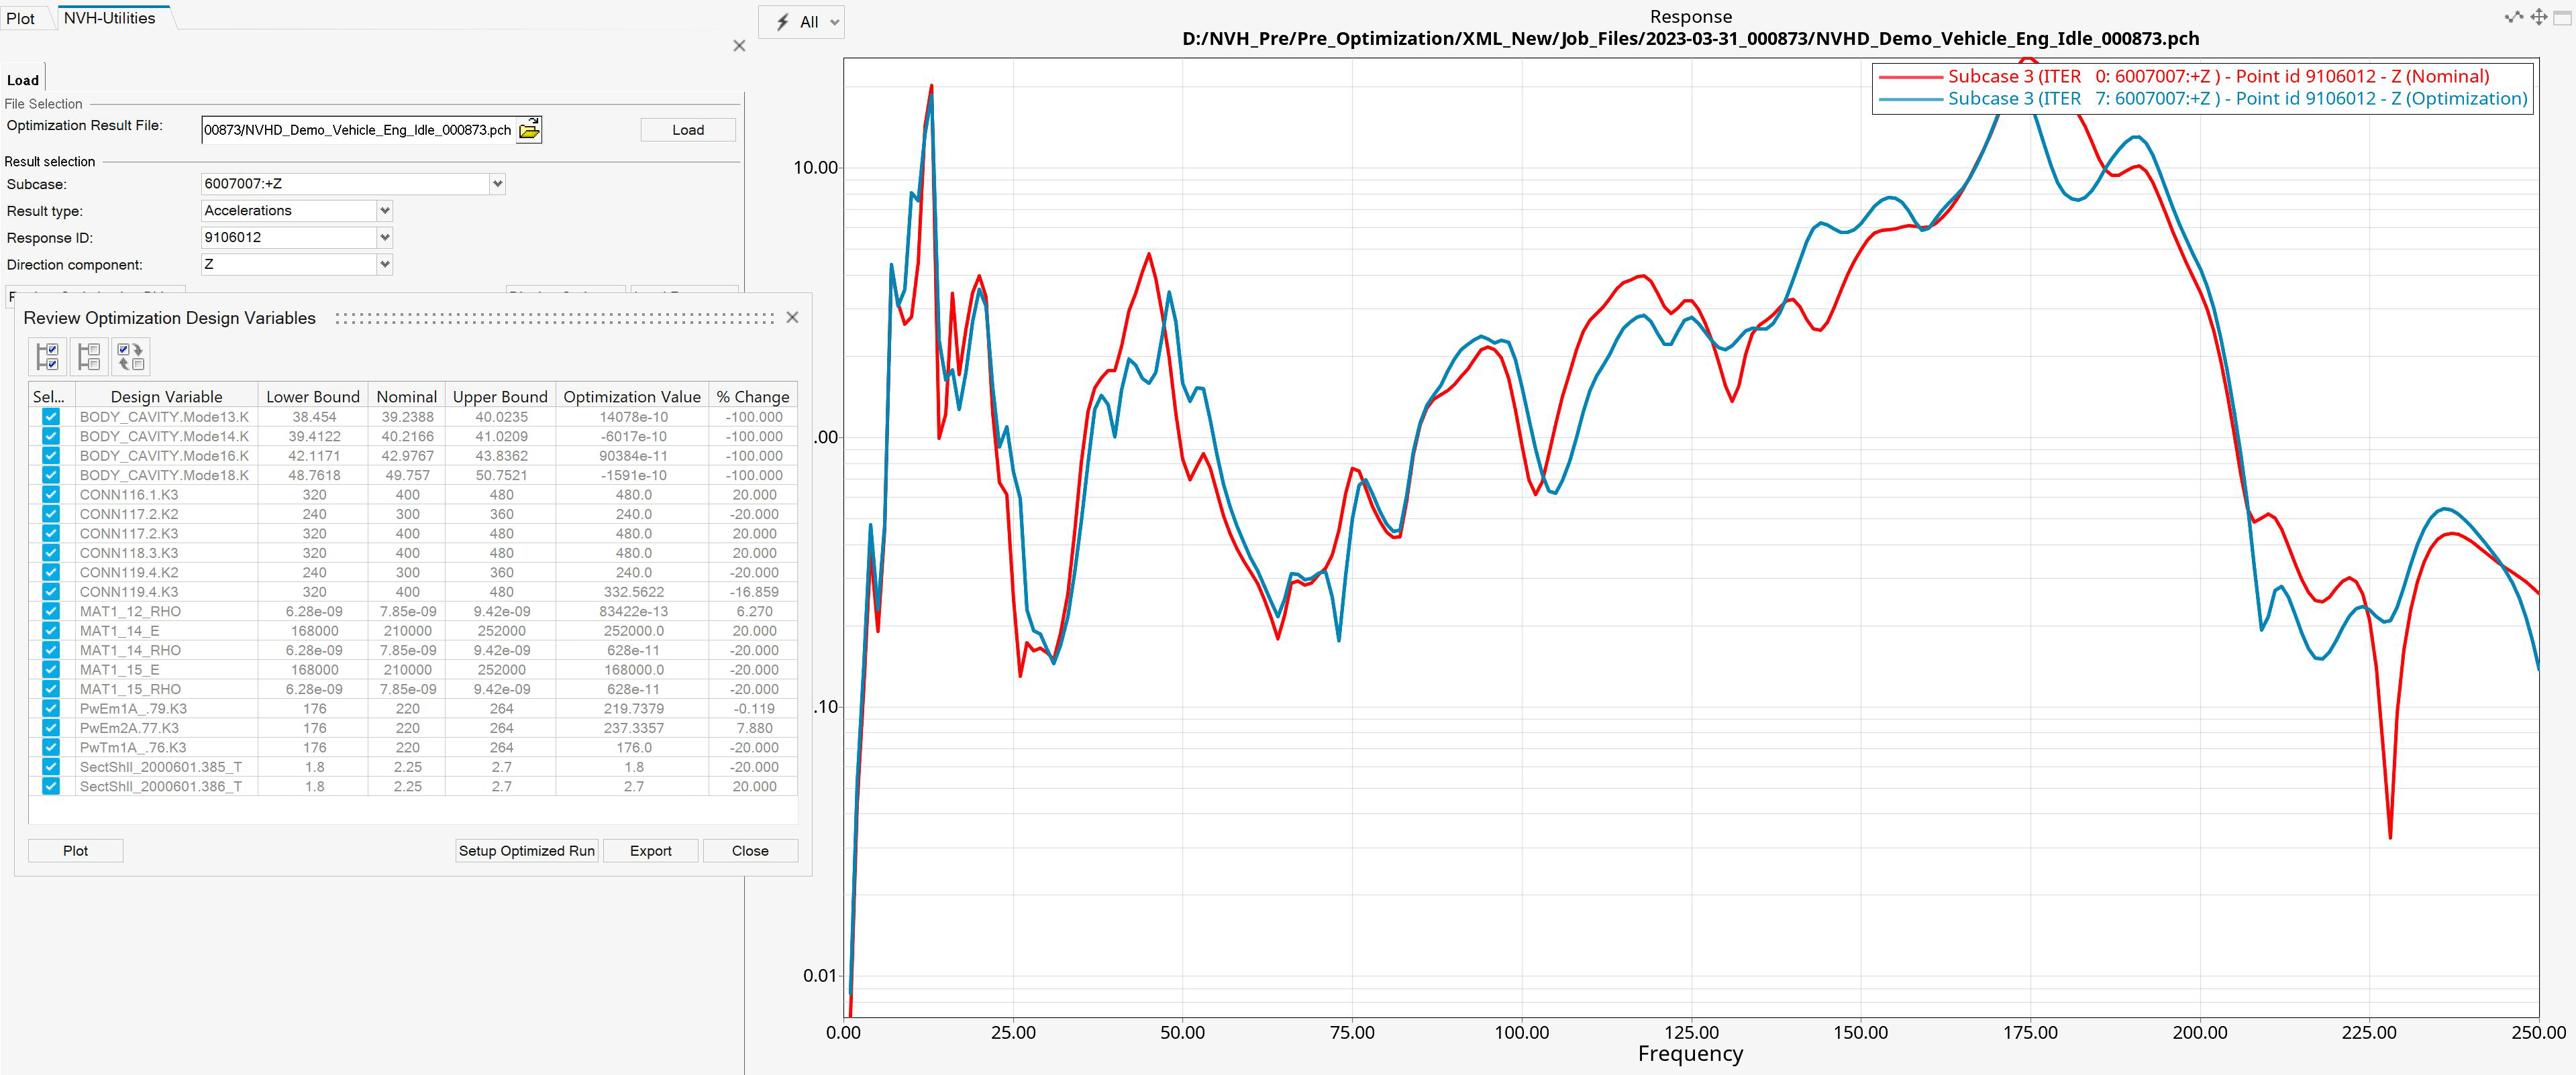Uncheck SectShll_2000601.386_T checkbox
This screenshot has height=1075, width=2576.
coord(51,786)
